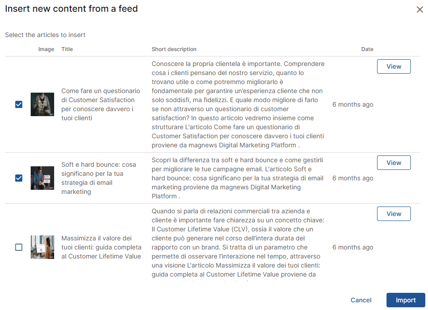Click the Short description column header

pos(174,49)
